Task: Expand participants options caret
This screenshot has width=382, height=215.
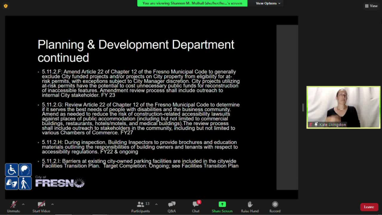Action: pos(156,204)
